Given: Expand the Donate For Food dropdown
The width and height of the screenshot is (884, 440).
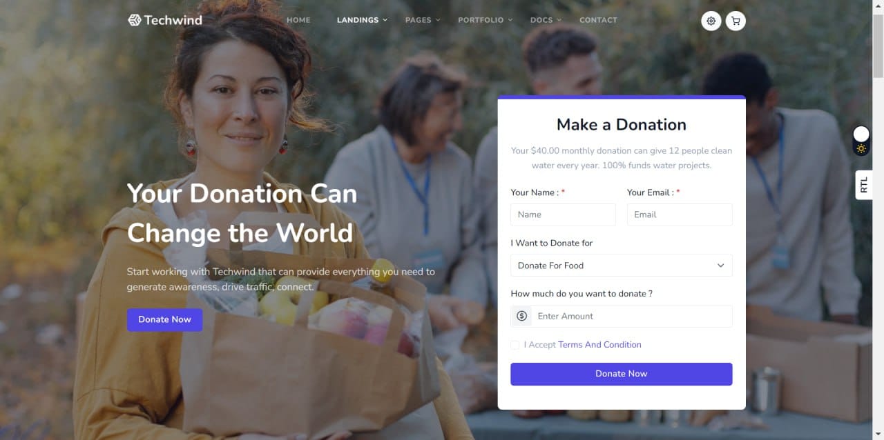Looking at the screenshot, I should click(622, 266).
